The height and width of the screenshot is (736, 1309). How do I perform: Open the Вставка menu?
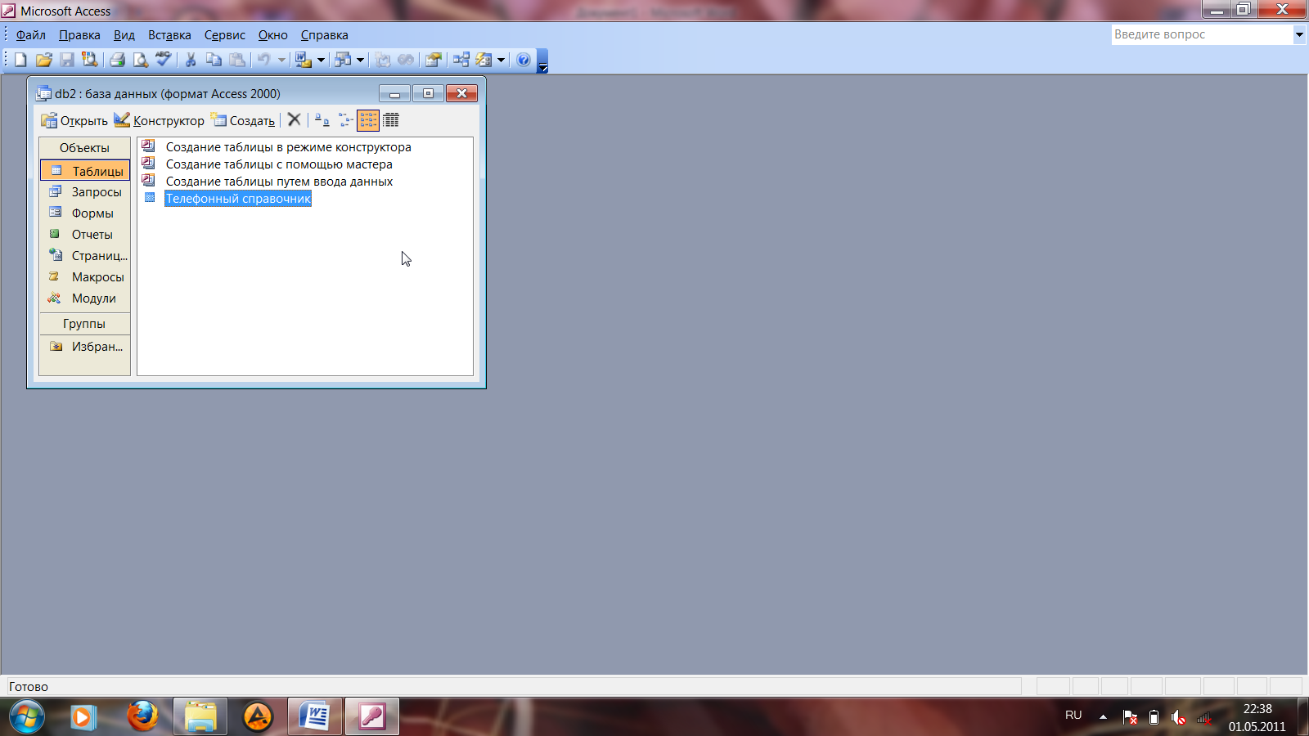click(x=169, y=35)
